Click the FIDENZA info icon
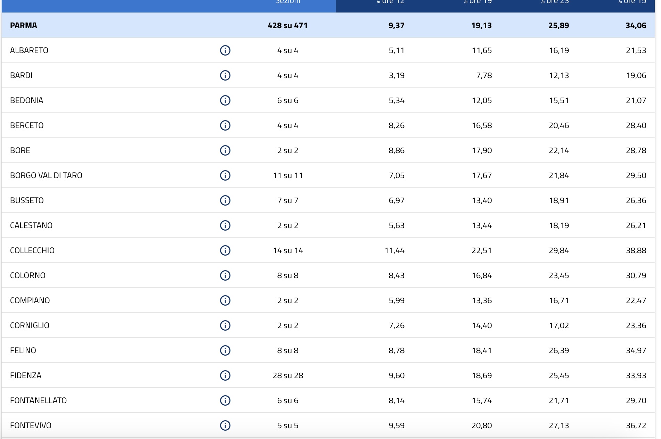The image size is (661, 439). click(x=225, y=375)
